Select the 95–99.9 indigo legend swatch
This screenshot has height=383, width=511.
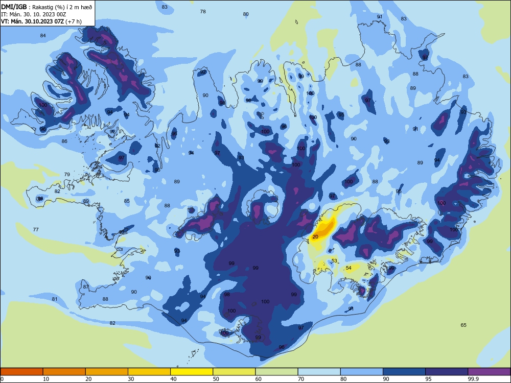coord(447,372)
